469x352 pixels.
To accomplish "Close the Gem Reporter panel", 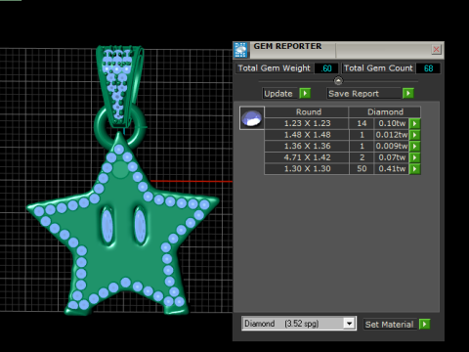I will pos(436,50).
